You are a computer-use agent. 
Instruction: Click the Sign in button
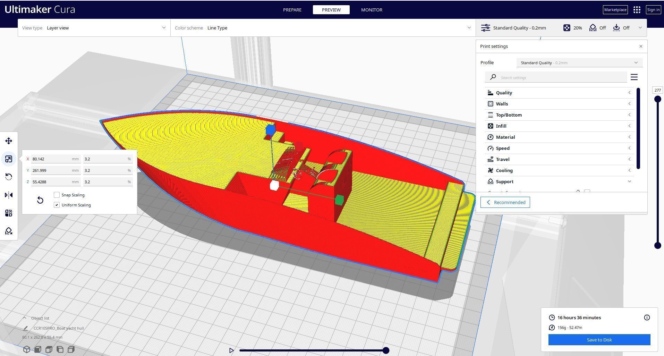(x=653, y=10)
